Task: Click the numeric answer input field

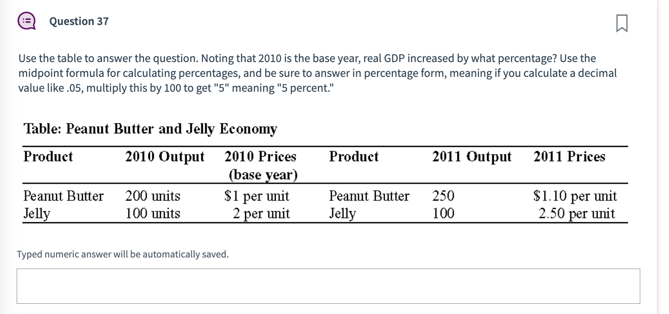Action: [x=328, y=286]
